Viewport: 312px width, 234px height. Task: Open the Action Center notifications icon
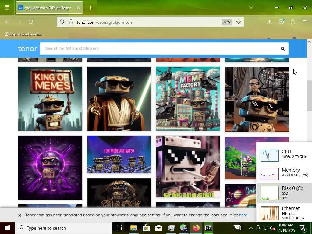(x=302, y=228)
